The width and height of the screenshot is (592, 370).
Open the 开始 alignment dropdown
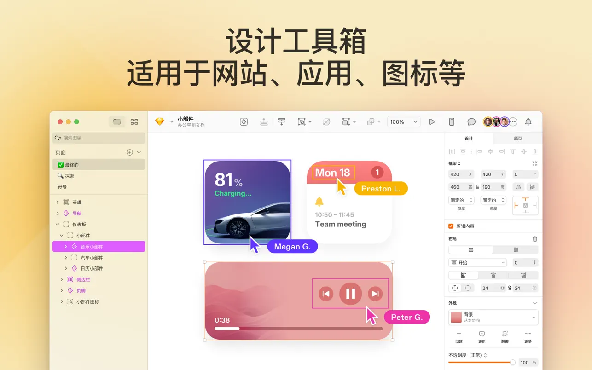(477, 262)
